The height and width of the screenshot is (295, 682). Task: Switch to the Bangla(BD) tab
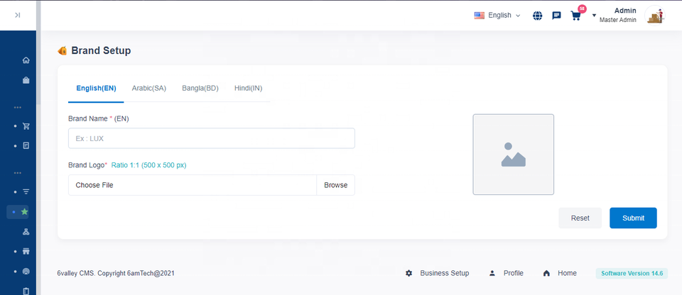click(x=200, y=88)
